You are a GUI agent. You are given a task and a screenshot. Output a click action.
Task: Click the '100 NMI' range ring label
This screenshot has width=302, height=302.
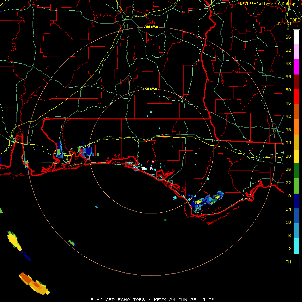151,27
